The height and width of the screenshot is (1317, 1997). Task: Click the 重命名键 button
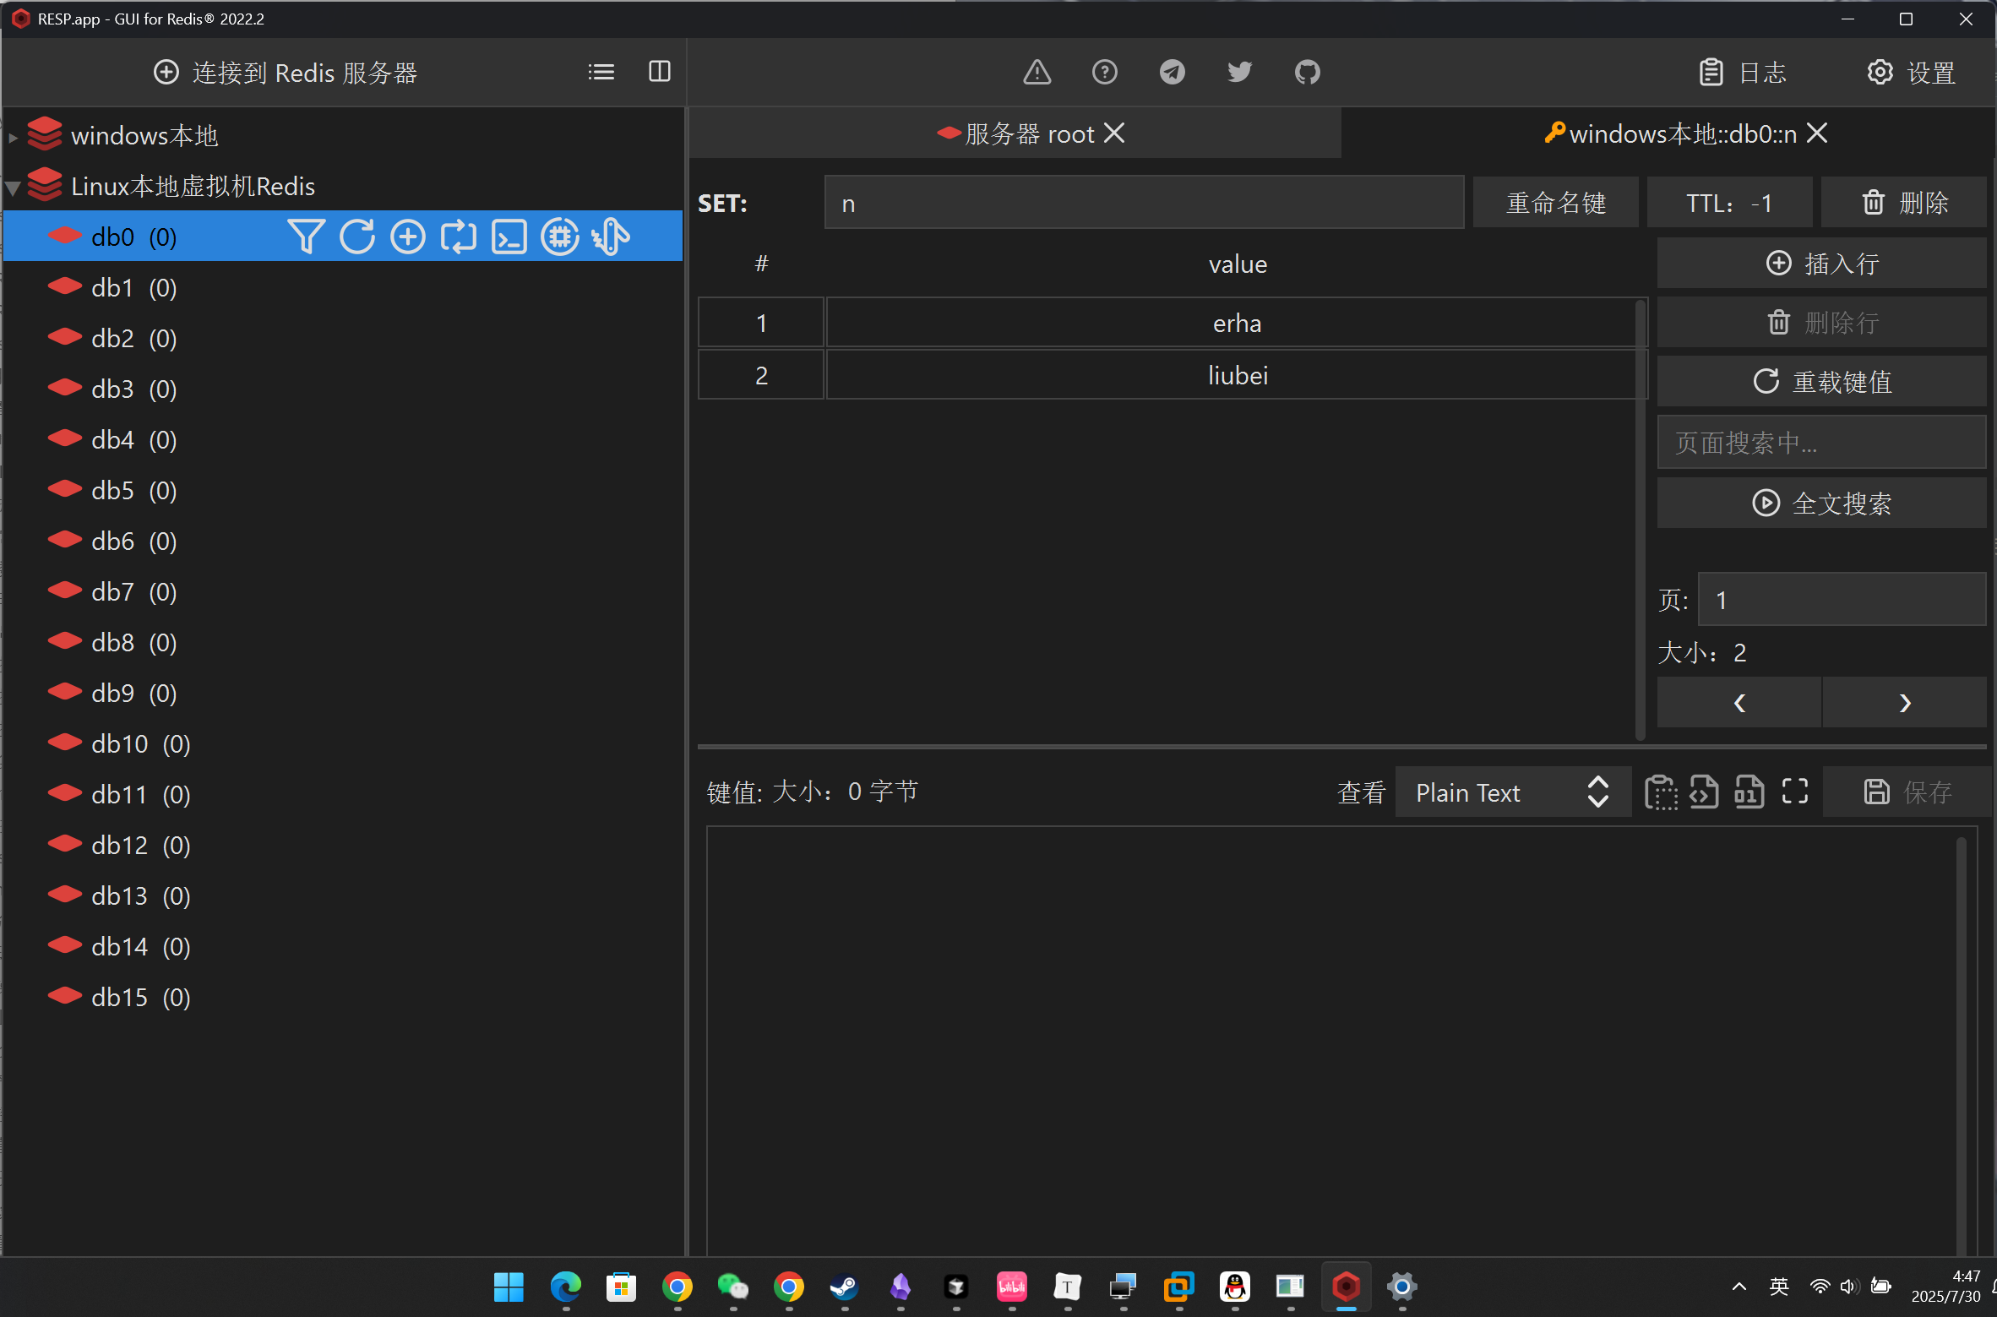pyautogui.click(x=1555, y=203)
